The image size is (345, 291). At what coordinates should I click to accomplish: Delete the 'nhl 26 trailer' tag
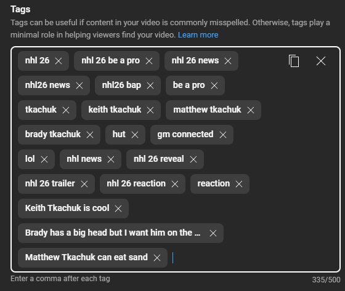(x=84, y=184)
